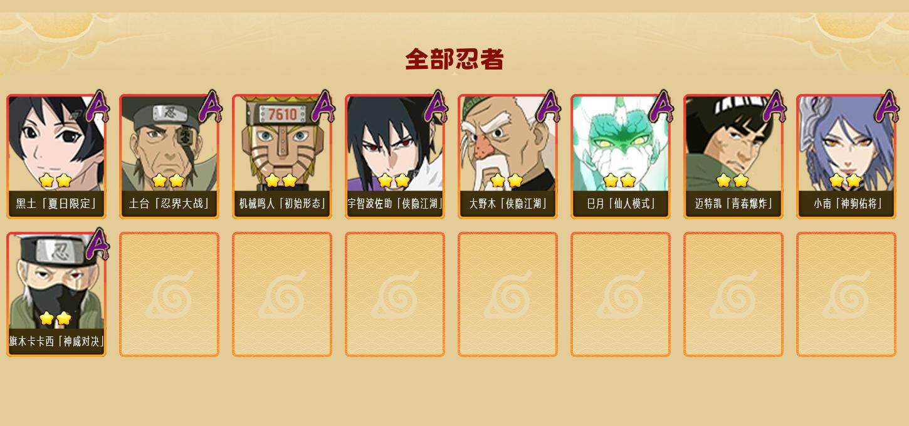Click the A-rank badge on 小南 card
Screen dimensions: 909x426
(x=887, y=106)
